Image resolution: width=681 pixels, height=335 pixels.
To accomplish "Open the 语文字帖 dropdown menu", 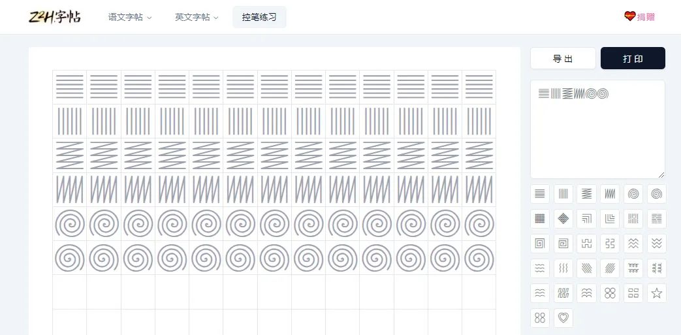I will 130,18.
